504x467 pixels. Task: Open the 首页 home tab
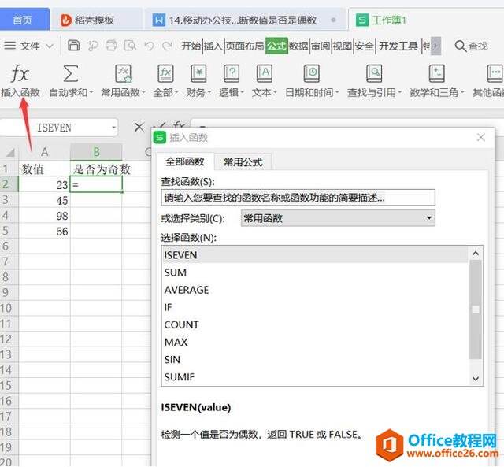[x=23, y=20]
